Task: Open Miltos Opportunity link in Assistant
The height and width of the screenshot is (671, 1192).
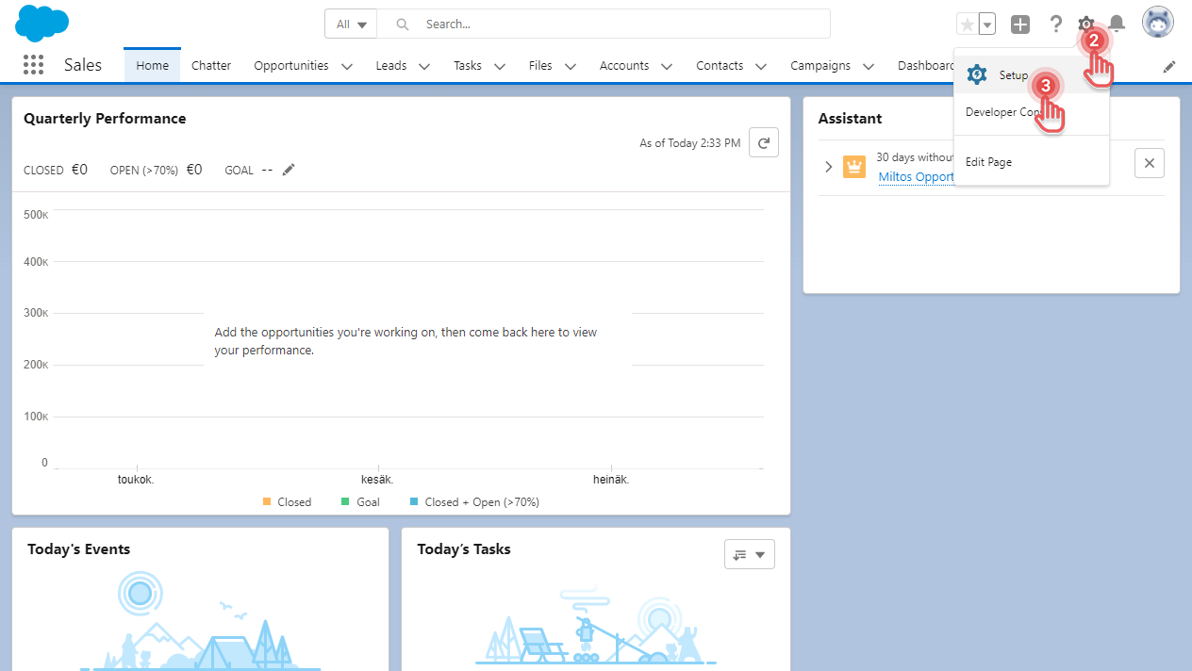Action: (917, 176)
